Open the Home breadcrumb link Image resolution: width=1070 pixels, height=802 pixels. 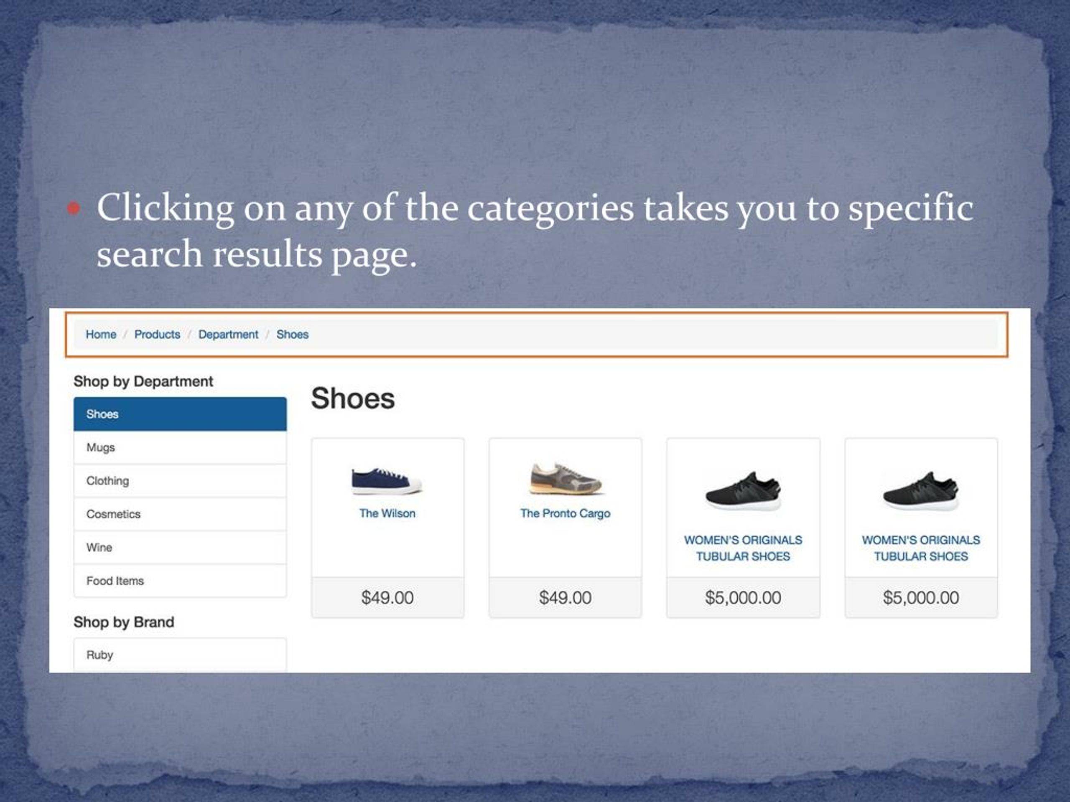(x=101, y=334)
